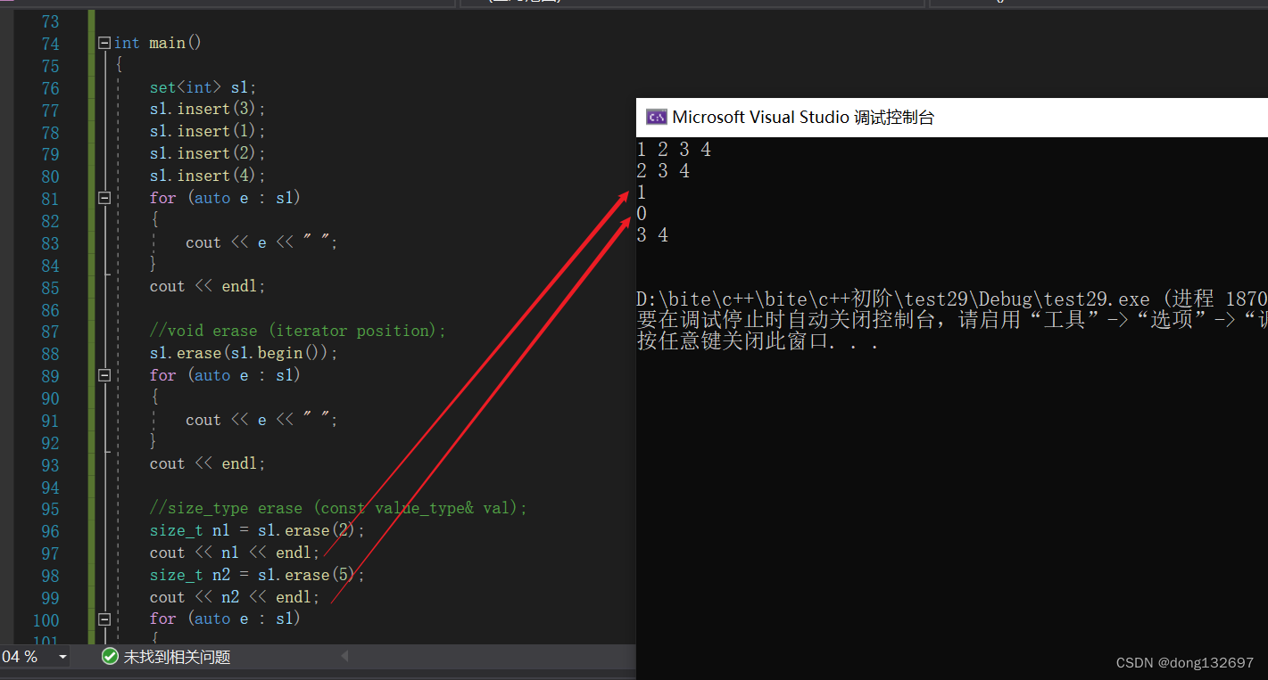Collapse the for loop at line 100
Viewport: 1268px width, 680px height.
click(104, 619)
